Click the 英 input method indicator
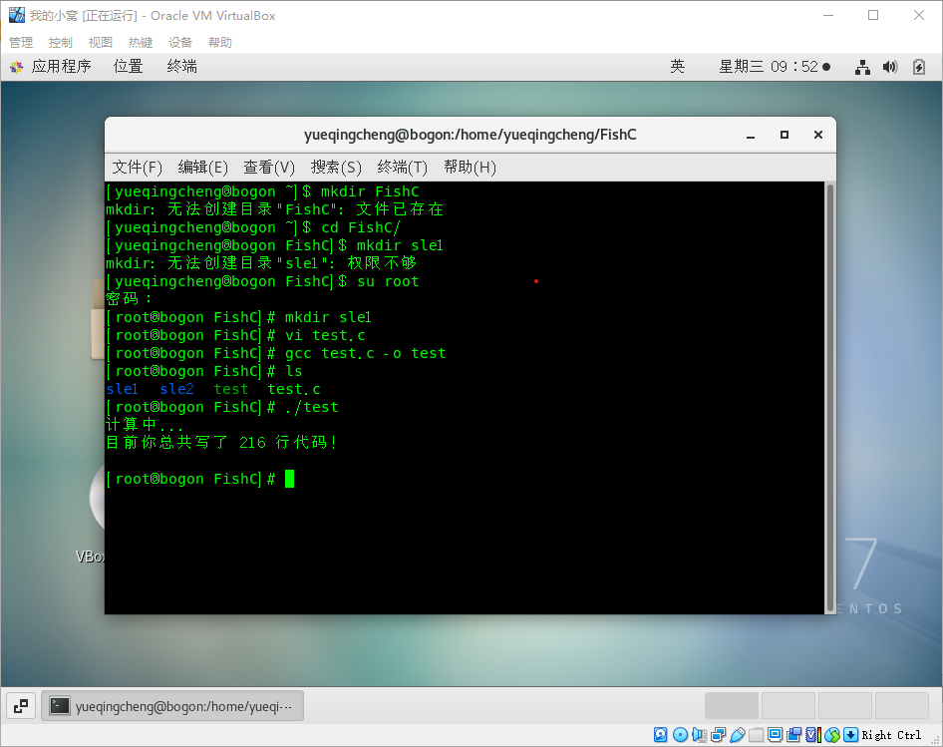Screen dimensions: 943x747 [x=677, y=66]
